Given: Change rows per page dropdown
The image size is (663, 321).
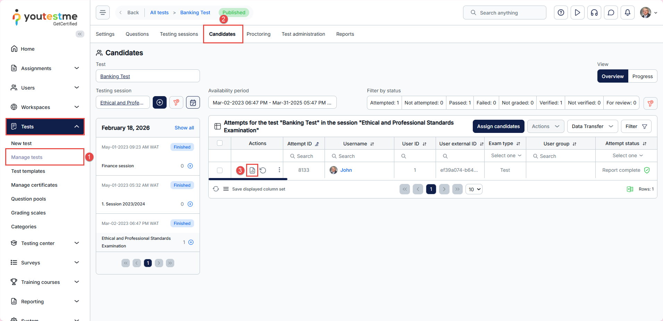Looking at the screenshot, I should point(474,189).
